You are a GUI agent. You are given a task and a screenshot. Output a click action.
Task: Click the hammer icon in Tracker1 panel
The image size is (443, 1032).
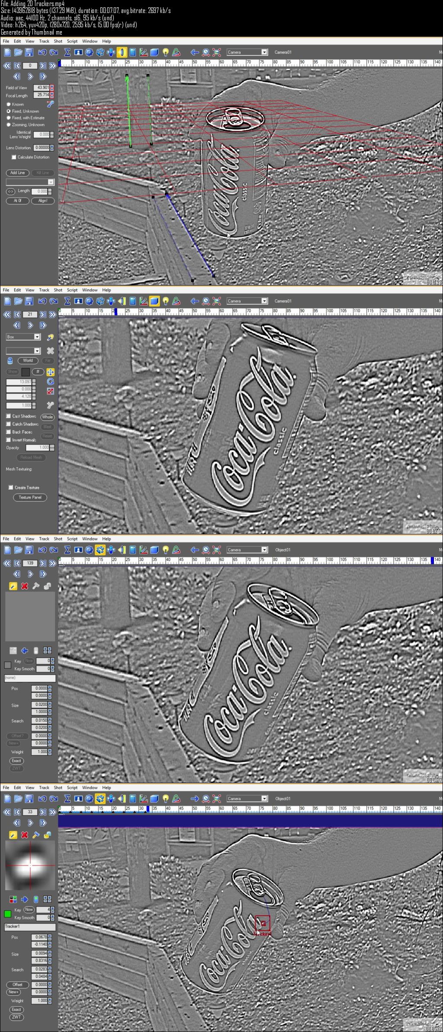[36, 835]
